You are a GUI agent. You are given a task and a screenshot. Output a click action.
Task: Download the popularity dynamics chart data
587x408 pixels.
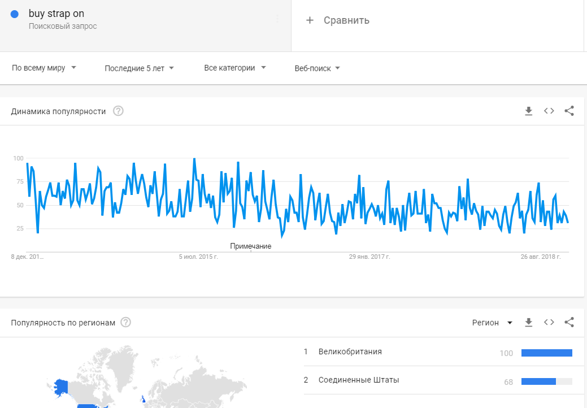pos(528,111)
